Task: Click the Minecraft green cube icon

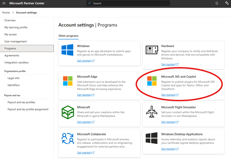Action: point(68,112)
